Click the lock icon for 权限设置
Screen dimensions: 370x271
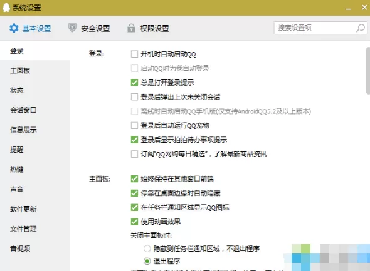click(x=132, y=28)
